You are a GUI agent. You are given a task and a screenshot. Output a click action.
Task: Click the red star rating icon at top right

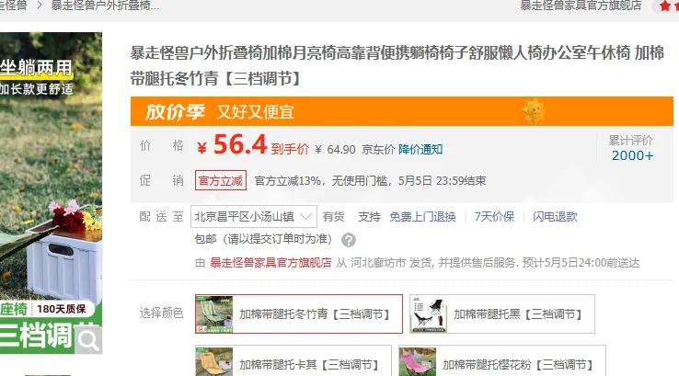pyautogui.click(x=664, y=6)
